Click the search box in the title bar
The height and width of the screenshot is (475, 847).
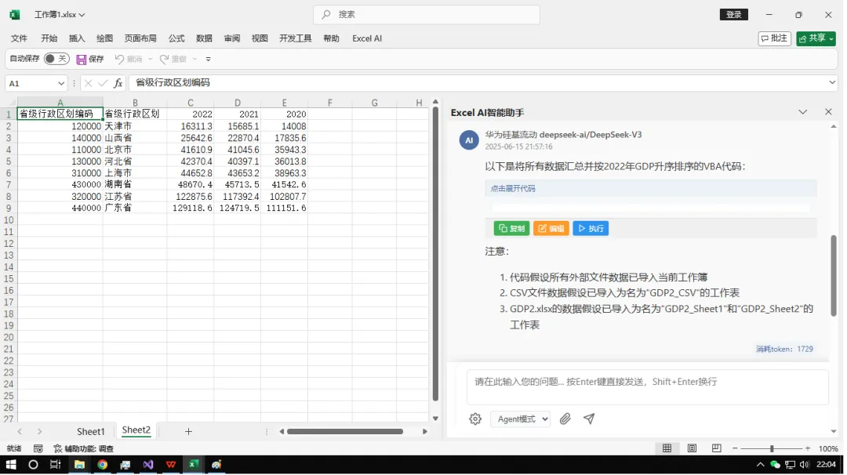(x=426, y=15)
